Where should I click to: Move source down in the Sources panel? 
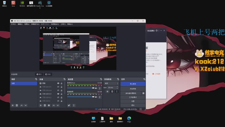coord(58,105)
